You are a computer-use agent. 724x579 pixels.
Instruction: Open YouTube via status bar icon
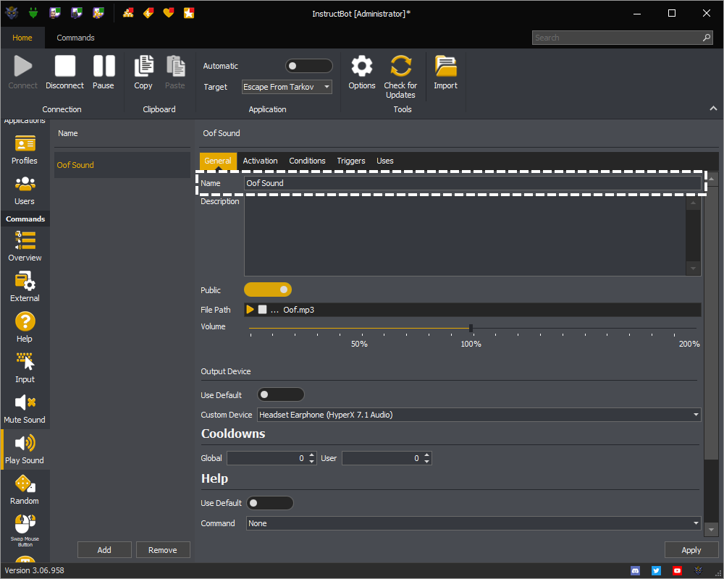click(677, 571)
